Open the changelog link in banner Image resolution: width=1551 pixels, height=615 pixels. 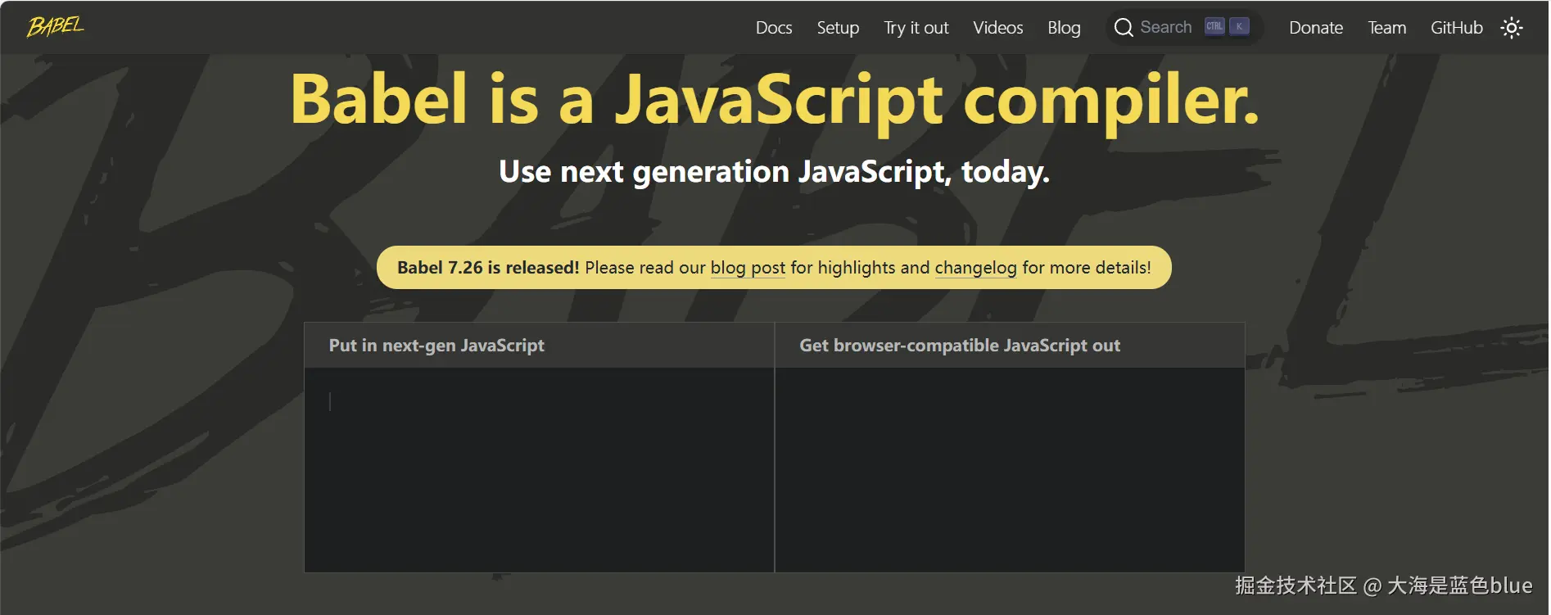[975, 268]
